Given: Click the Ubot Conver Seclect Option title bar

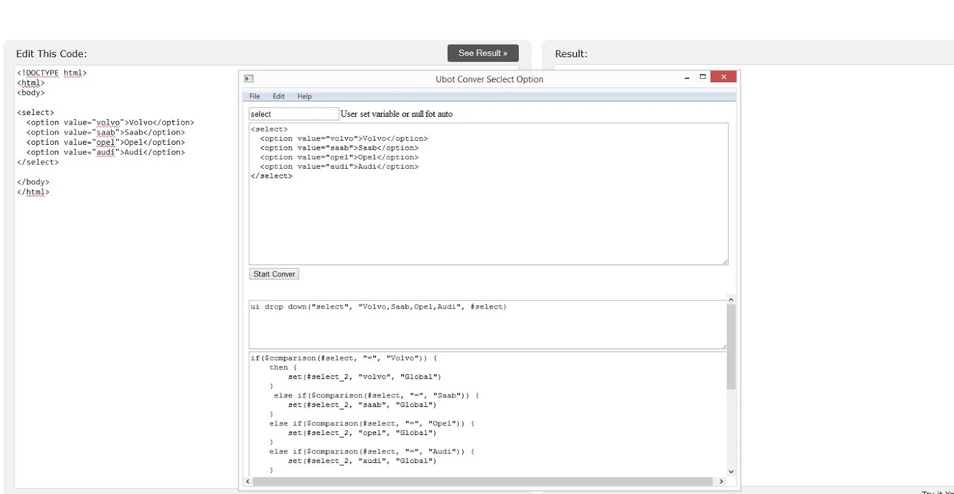Looking at the screenshot, I should [490, 79].
